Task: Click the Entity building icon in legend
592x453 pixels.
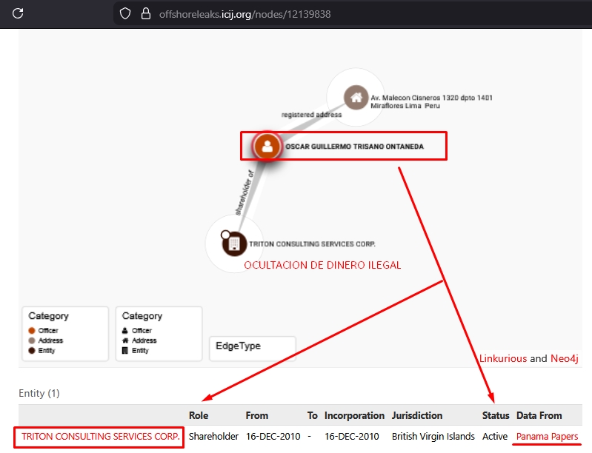Action: coord(126,350)
